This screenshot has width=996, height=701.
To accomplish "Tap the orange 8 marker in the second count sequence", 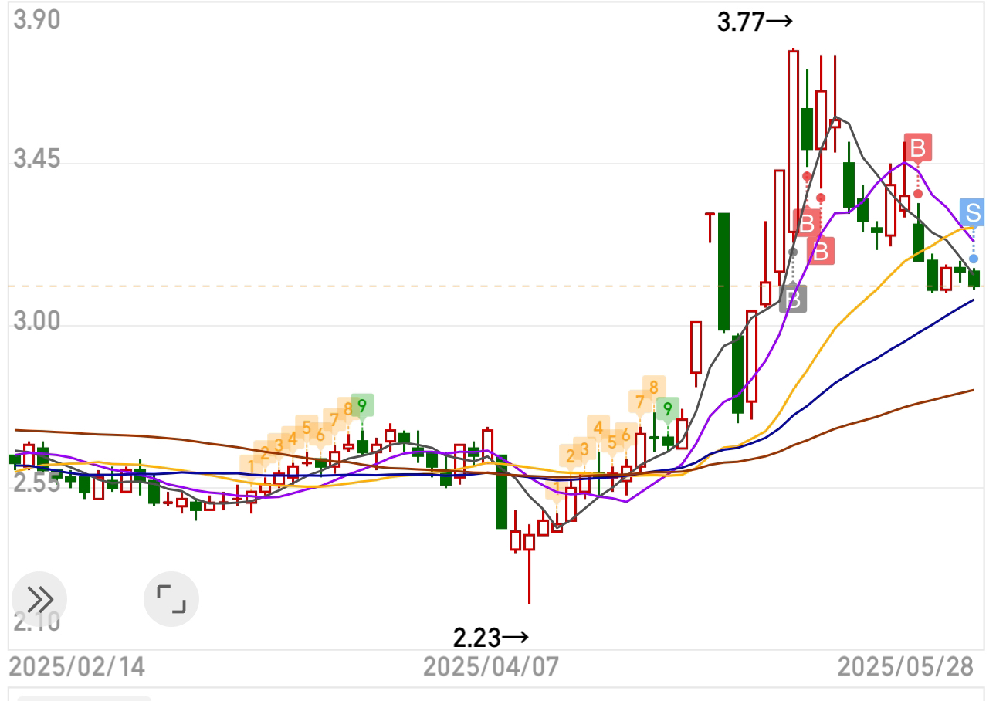I will click(x=654, y=388).
